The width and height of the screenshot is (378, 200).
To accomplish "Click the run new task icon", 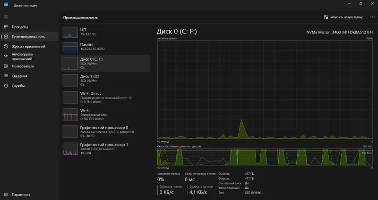I will [326, 17].
